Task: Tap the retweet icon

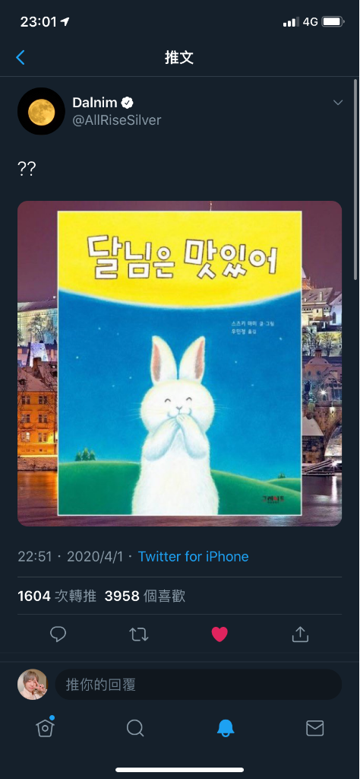Action: click(x=139, y=634)
